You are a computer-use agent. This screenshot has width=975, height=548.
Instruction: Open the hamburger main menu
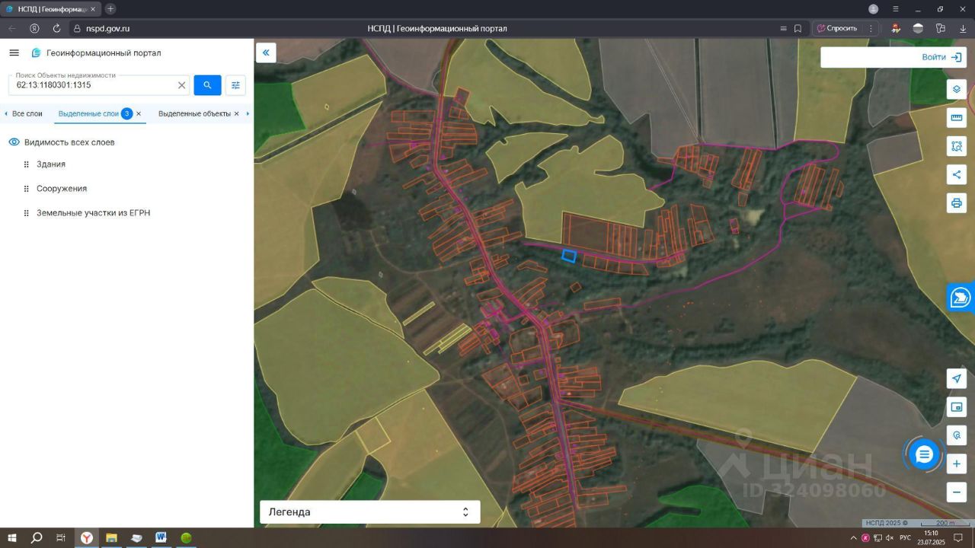click(x=14, y=53)
